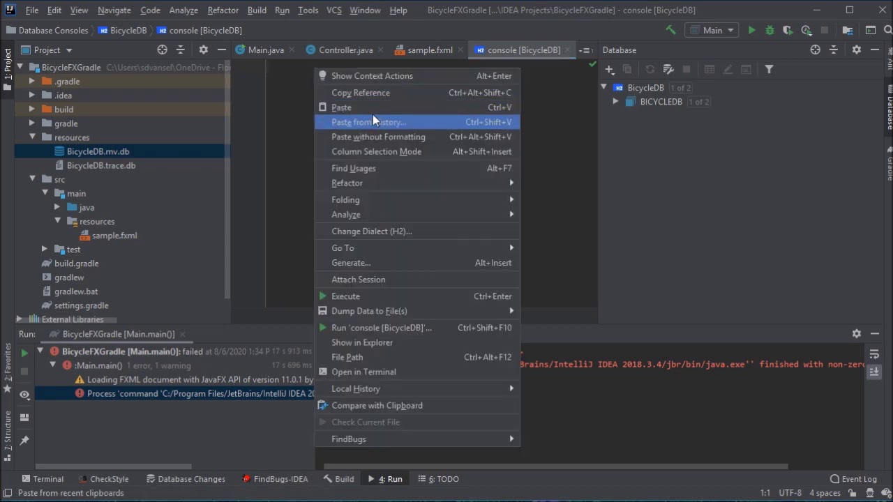Open the Main run configuration dropdown

coord(712,30)
